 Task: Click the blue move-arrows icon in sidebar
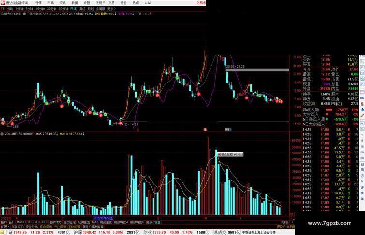(362, 110)
